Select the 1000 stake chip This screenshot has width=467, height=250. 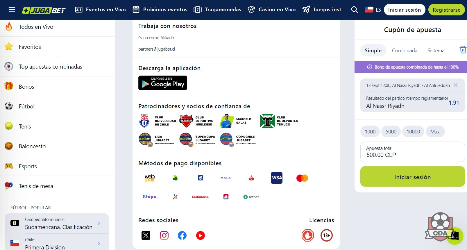[x=370, y=132]
